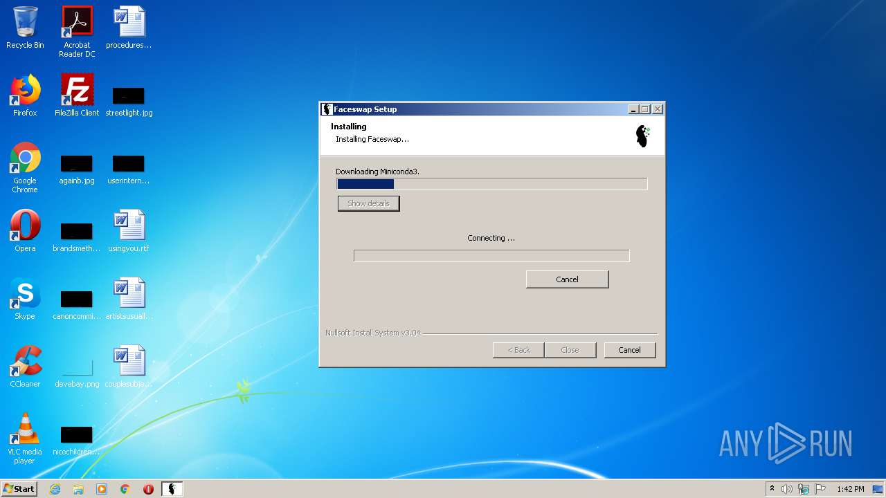Click the volume speaker tray icon
Screen dimensions: 886x498
[787, 489]
